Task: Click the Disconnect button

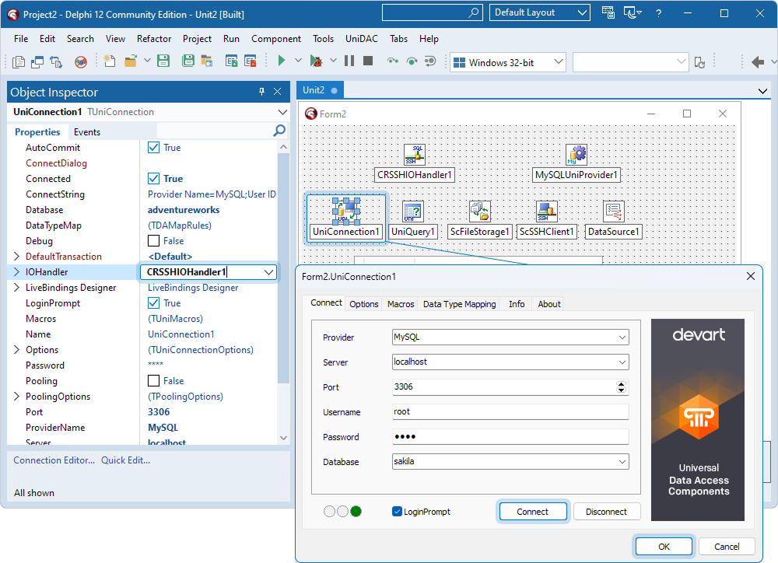Action: tap(606, 512)
